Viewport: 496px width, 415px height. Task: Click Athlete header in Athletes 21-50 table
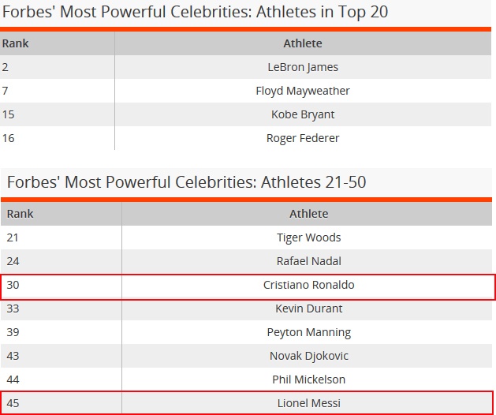click(308, 214)
